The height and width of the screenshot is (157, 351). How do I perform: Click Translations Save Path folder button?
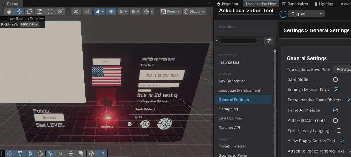[343, 69]
